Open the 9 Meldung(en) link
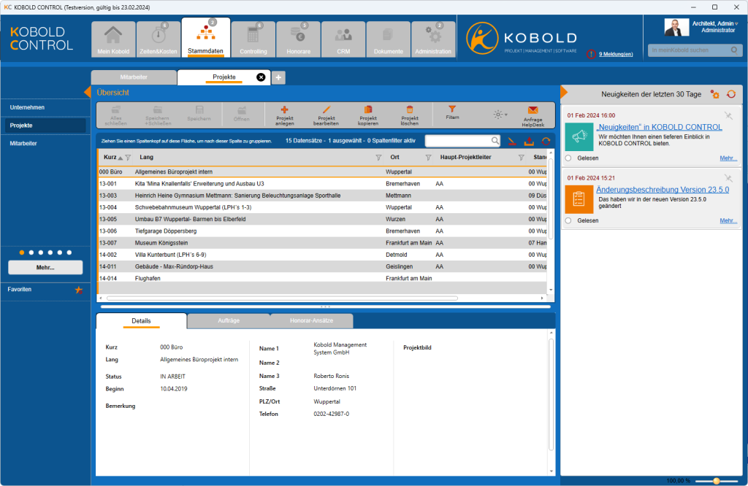The image size is (748, 486). pyautogui.click(x=616, y=54)
